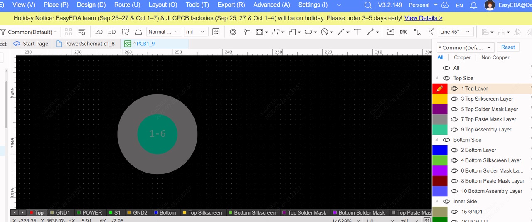The width and height of the screenshot is (532, 222).
Task: Hide the 7 Top Paste Mask Layer
Action: coord(454,119)
